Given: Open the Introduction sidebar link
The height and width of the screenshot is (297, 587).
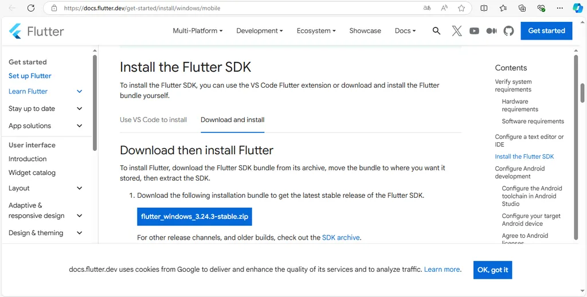Looking at the screenshot, I should tap(28, 159).
